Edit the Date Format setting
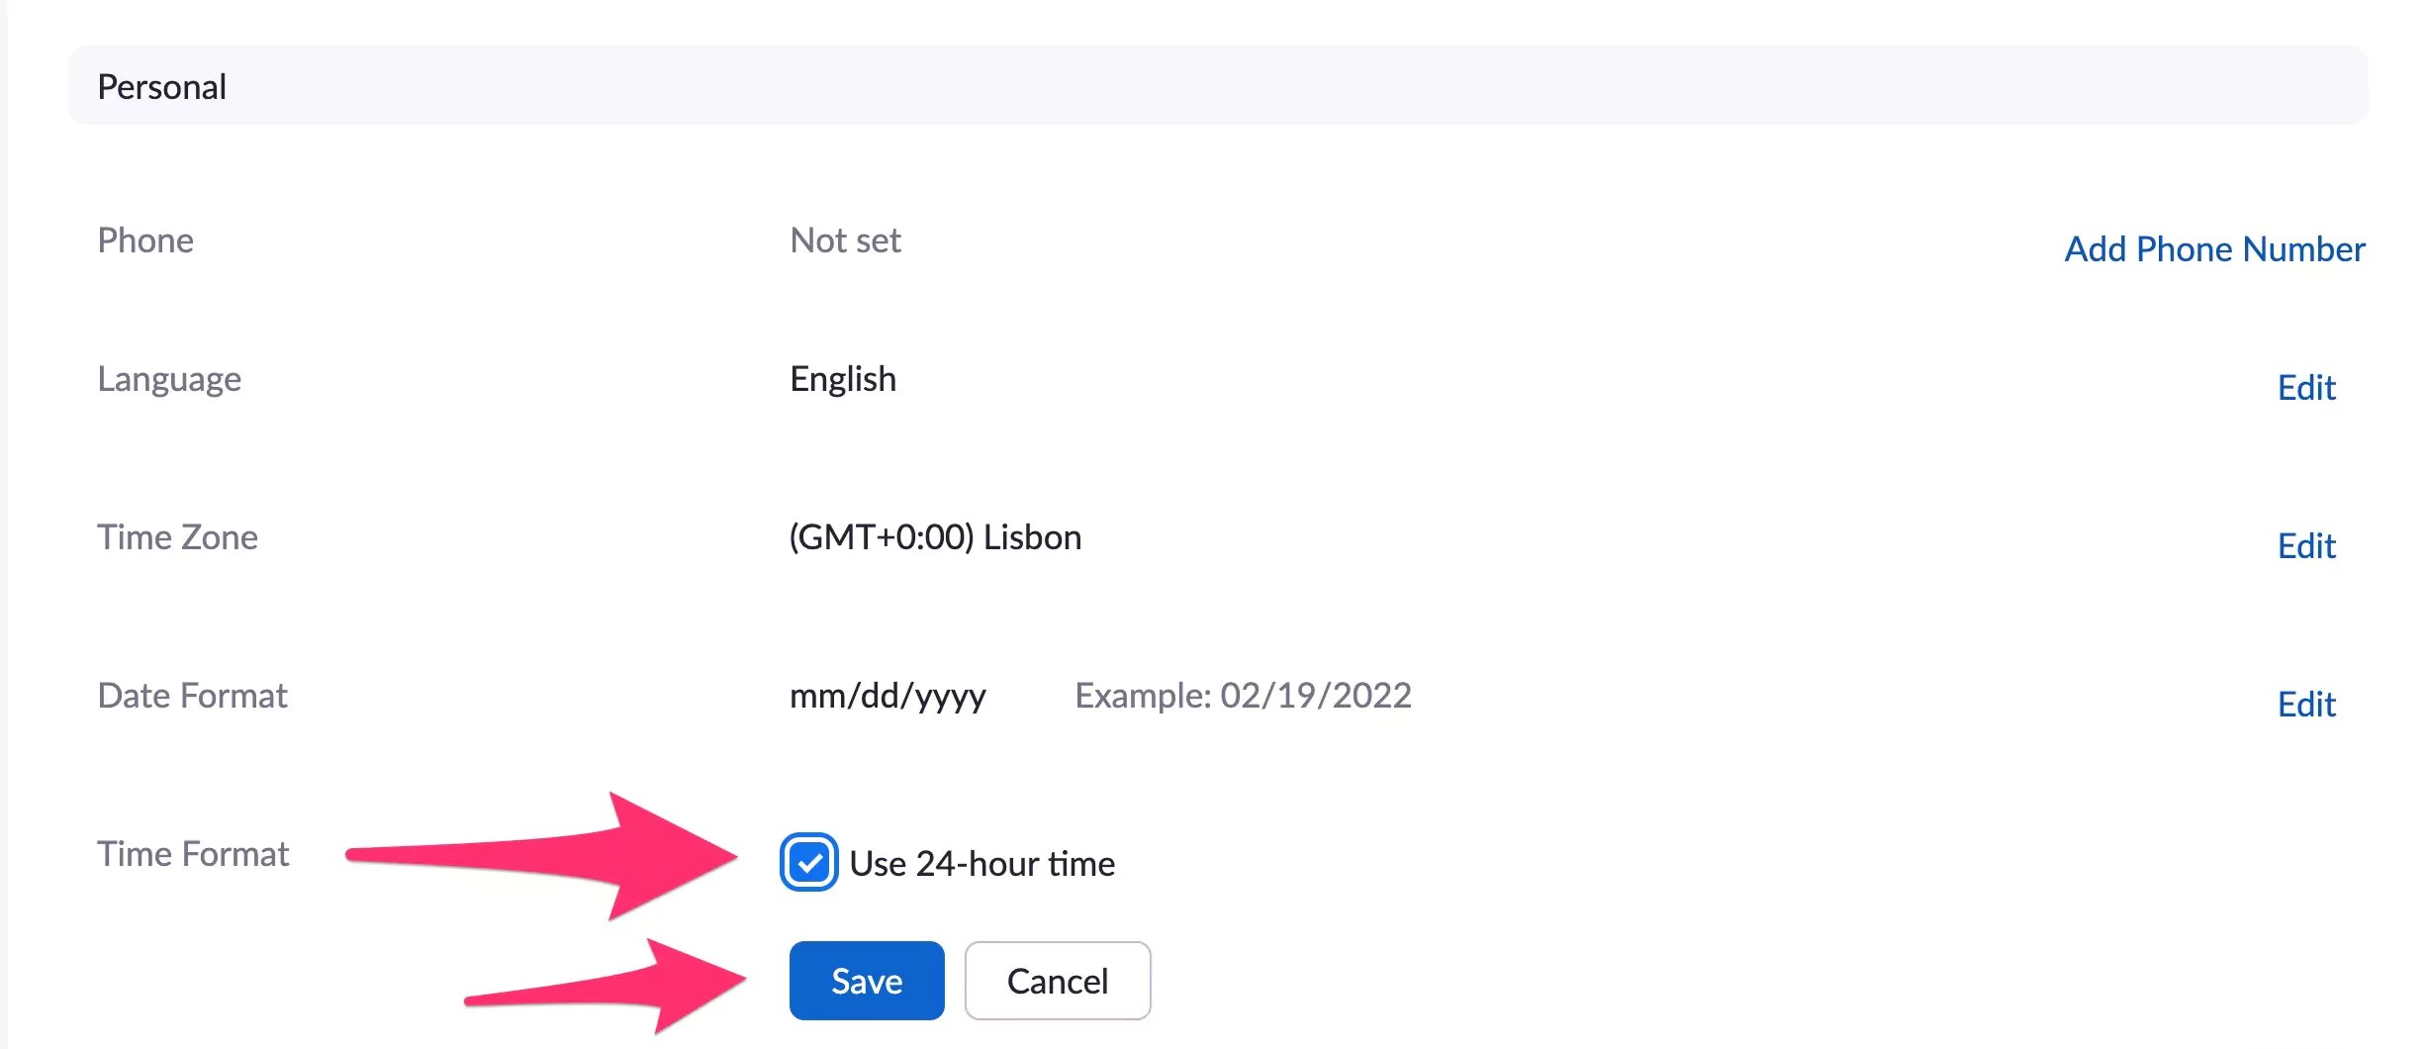 2306,704
